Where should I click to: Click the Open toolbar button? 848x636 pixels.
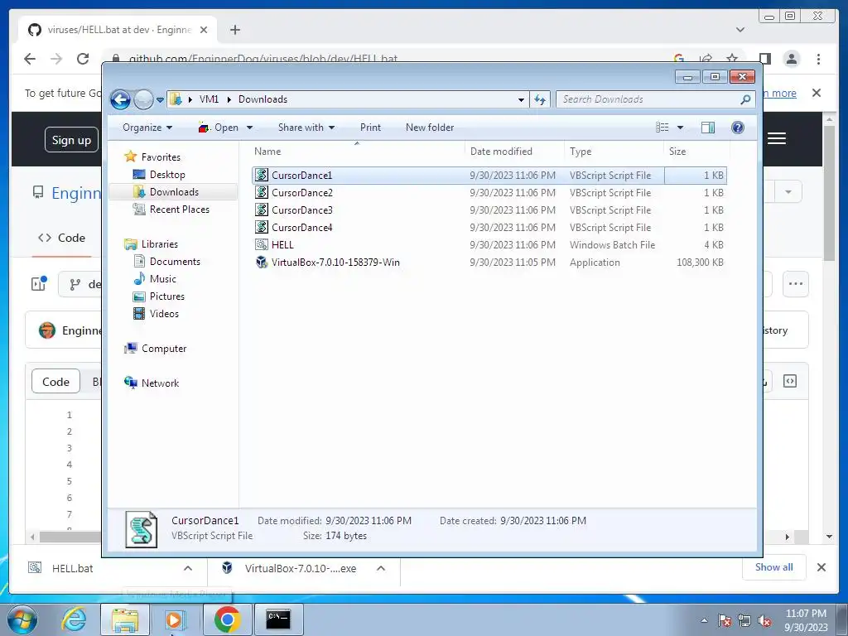click(x=219, y=128)
